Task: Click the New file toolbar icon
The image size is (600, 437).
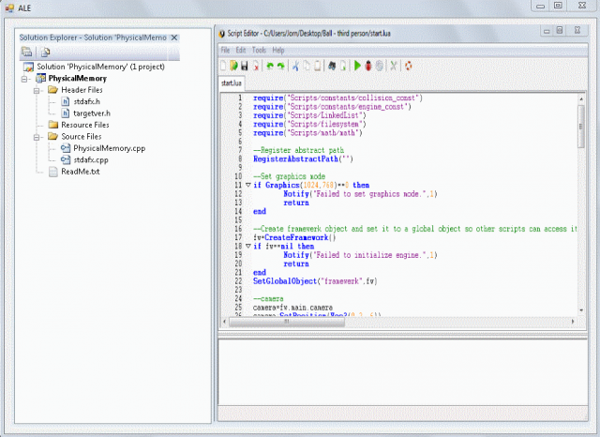Action: (223, 66)
